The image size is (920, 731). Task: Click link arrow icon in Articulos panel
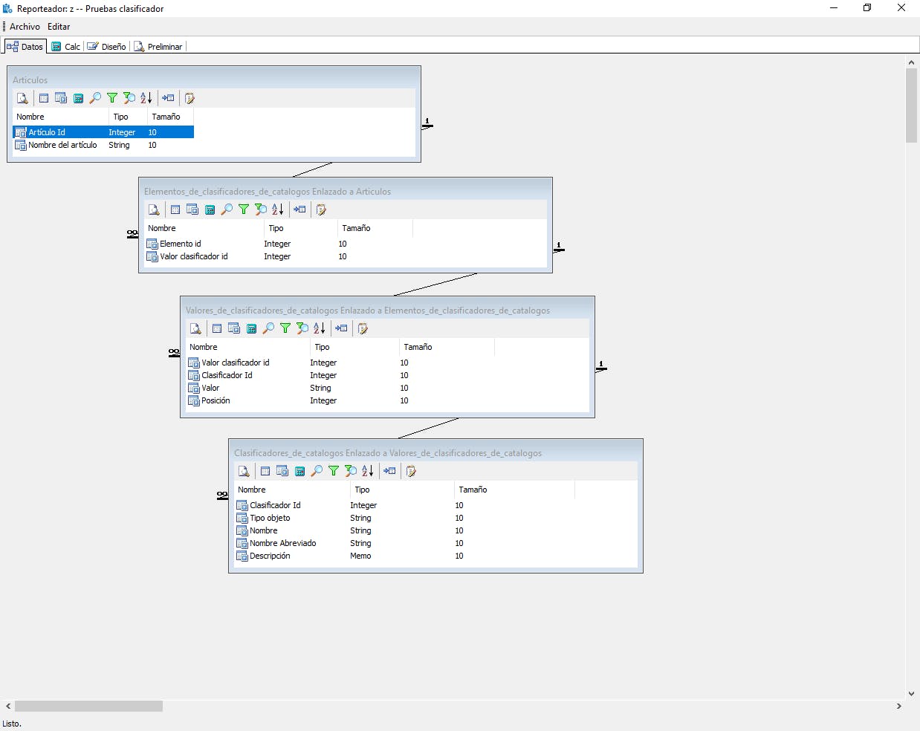point(168,98)
